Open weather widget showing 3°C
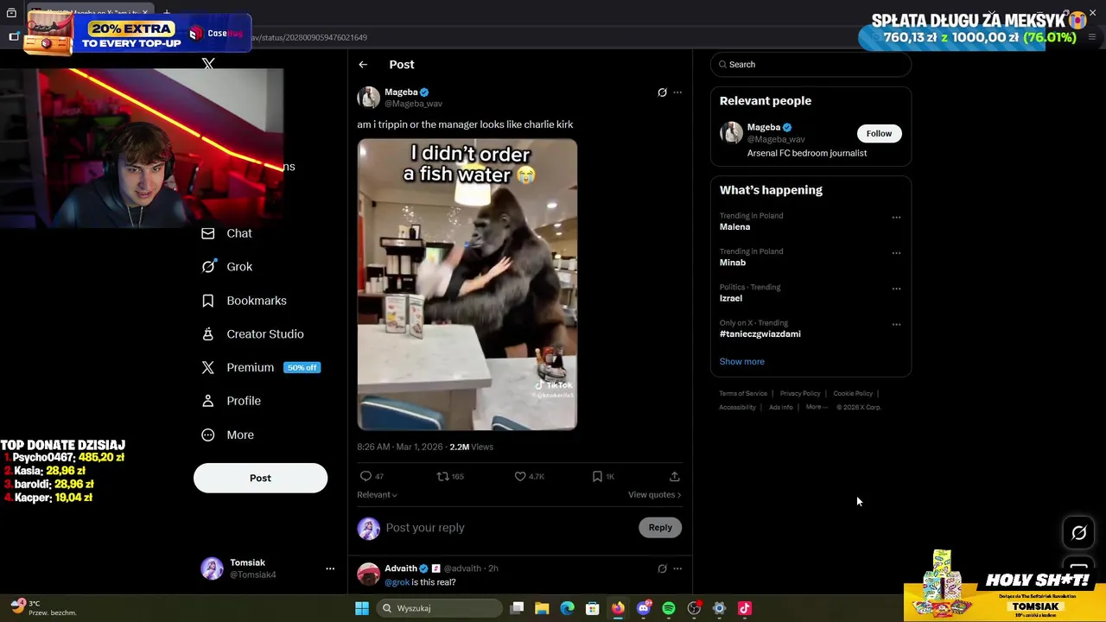1106x622 pixels. 43,608
